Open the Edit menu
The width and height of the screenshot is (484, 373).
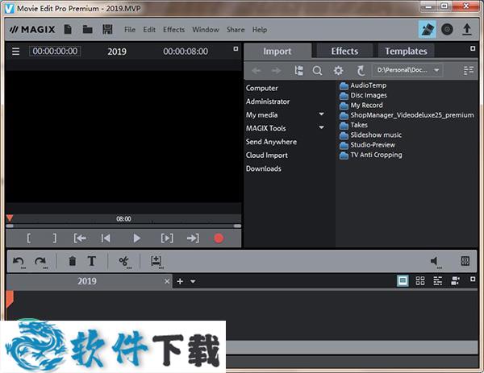149,30
